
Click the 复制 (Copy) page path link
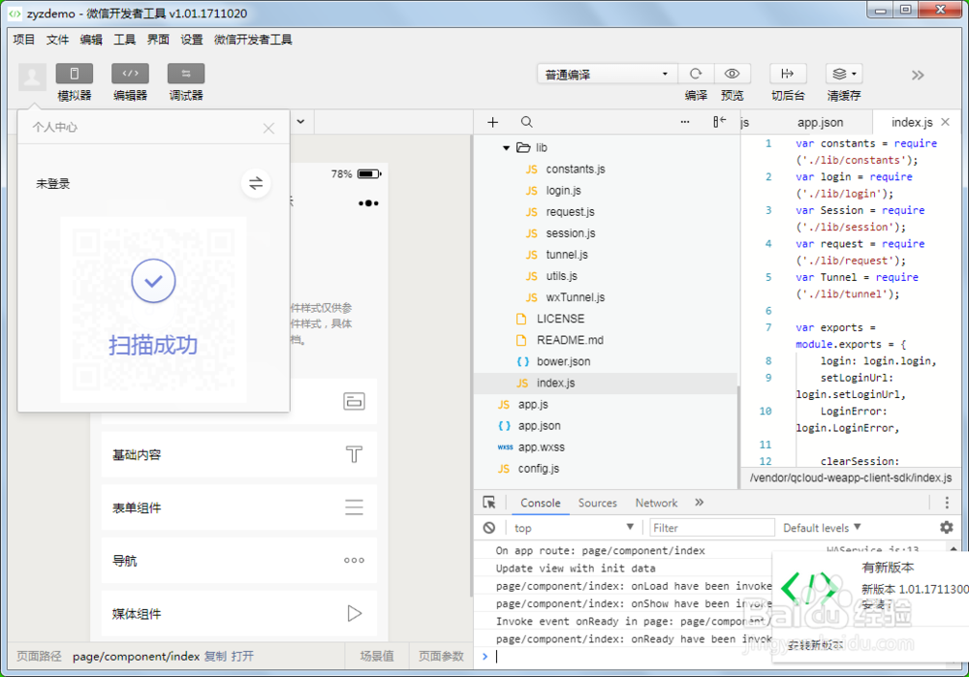click(x=214, y=656)
